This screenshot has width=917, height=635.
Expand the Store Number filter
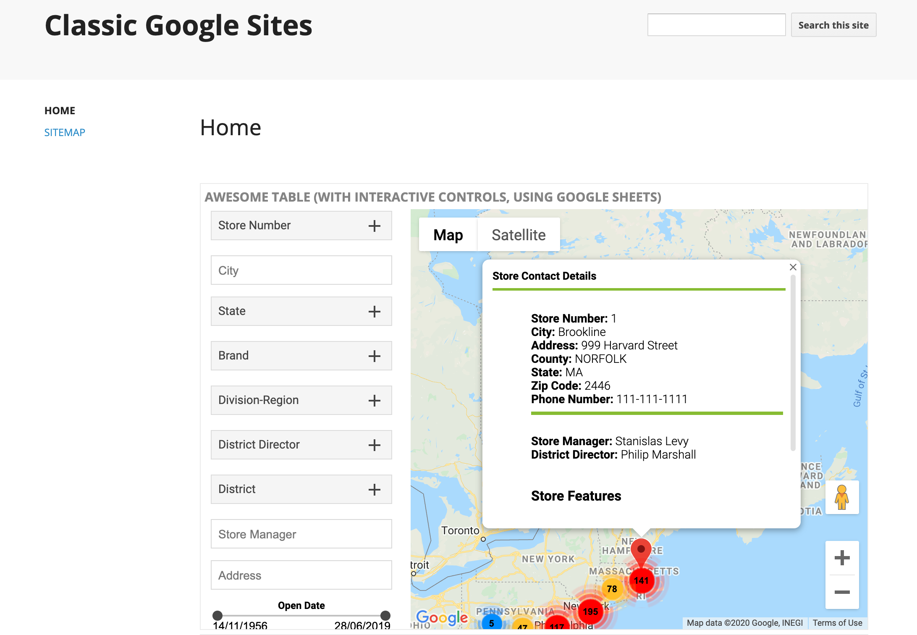click(x=301, y=226)
